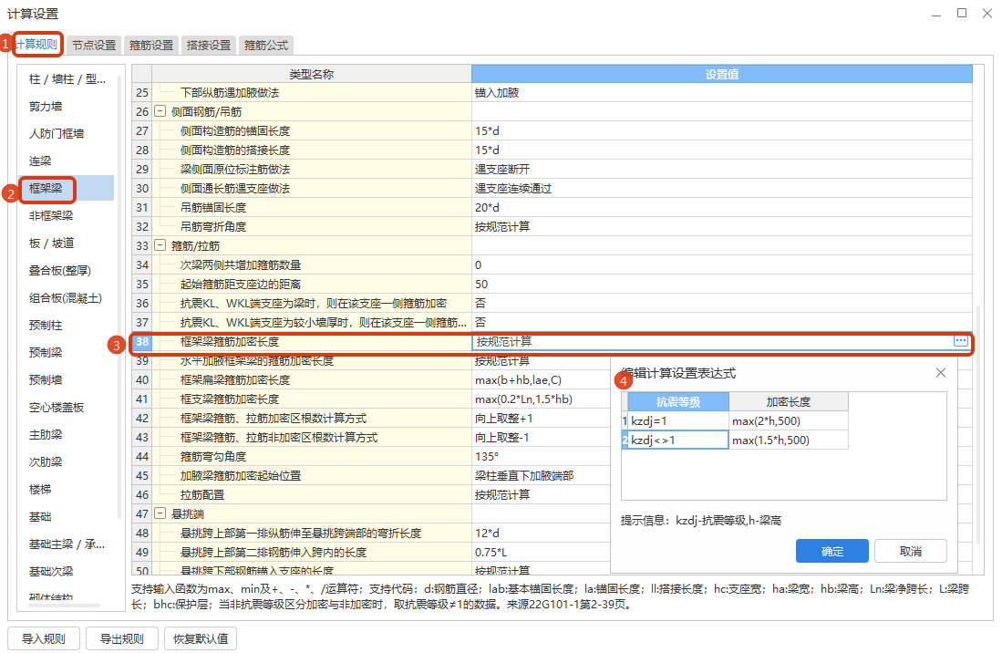Select 组合板(混凝土) in the sidebar
Viewport: 1002px width, 653px height.
click(x=67, y=297)
